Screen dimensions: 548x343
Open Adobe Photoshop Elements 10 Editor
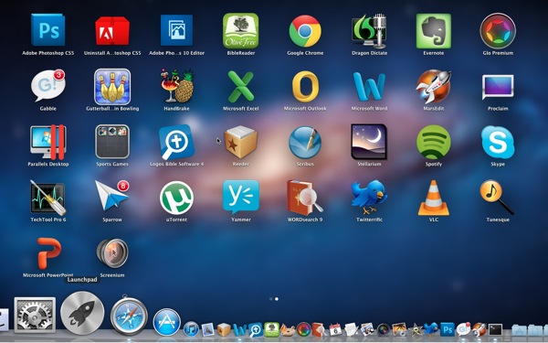point(176,30)
